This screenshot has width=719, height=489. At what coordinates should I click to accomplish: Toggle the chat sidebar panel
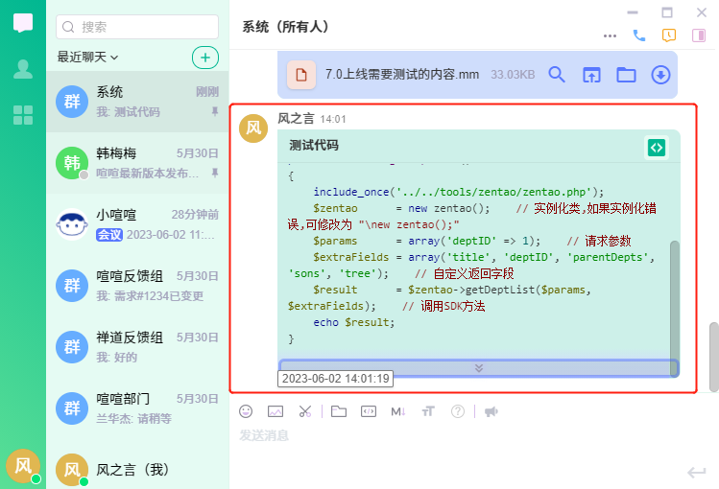(699, 35)
